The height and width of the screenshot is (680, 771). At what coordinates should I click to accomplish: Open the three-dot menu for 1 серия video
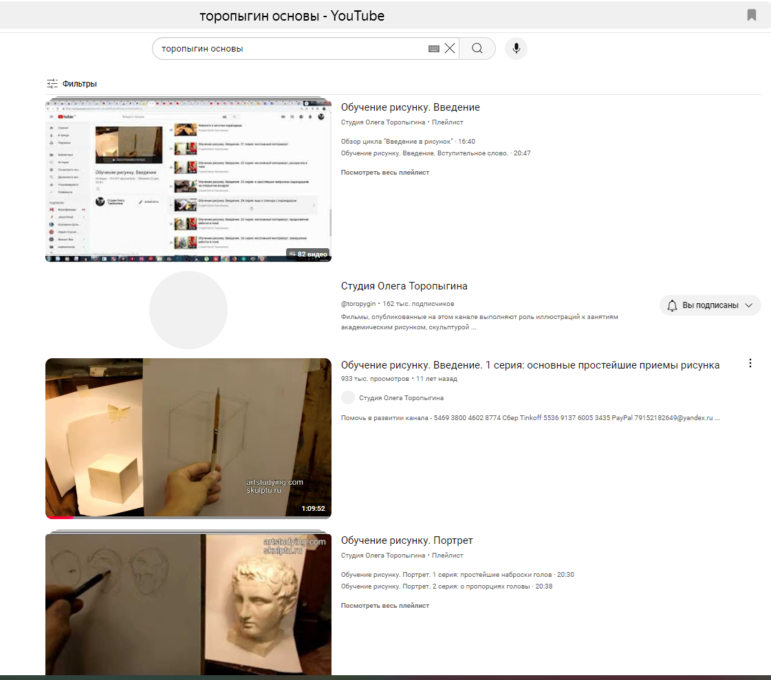coord(750,363)
